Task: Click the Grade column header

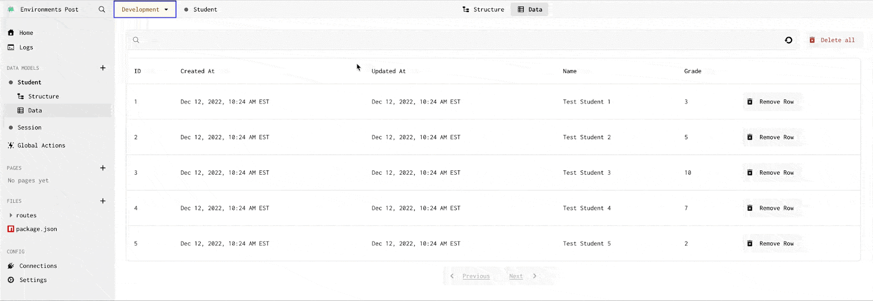Action: [x=693, y=71]
